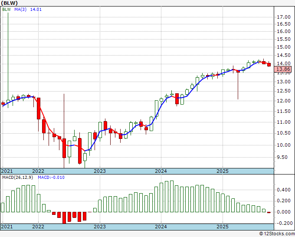Click the MA(3) indicator label
This screenshot has width=295, height=237.
(x=20, y=10)
